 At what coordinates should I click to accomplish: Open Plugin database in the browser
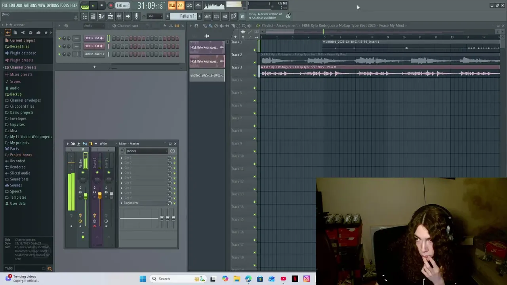click(23, 53)
